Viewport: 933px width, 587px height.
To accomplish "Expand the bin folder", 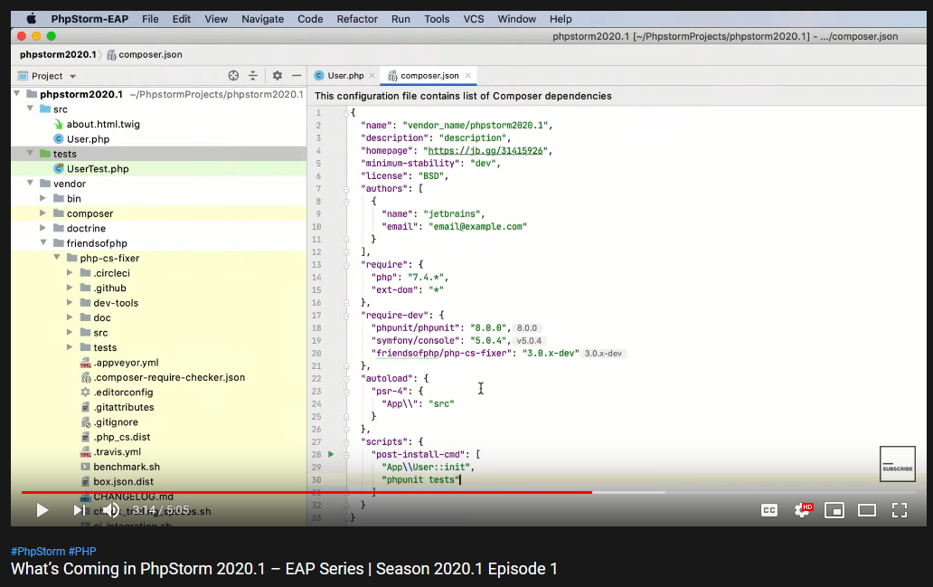I will pyautogui.click(x=42, y=198).
